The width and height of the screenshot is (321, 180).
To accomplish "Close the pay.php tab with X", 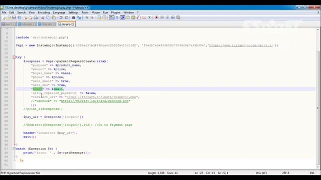I will click(x=73, y=24).
